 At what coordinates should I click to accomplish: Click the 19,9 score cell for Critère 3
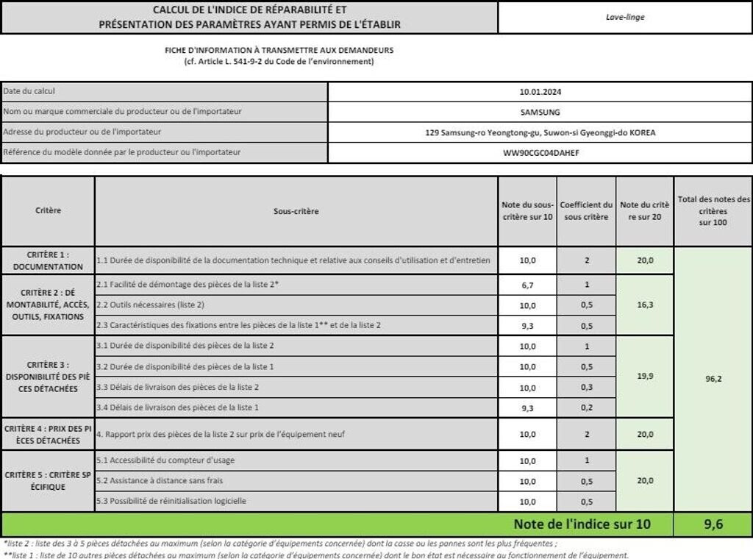coord(645,376)
